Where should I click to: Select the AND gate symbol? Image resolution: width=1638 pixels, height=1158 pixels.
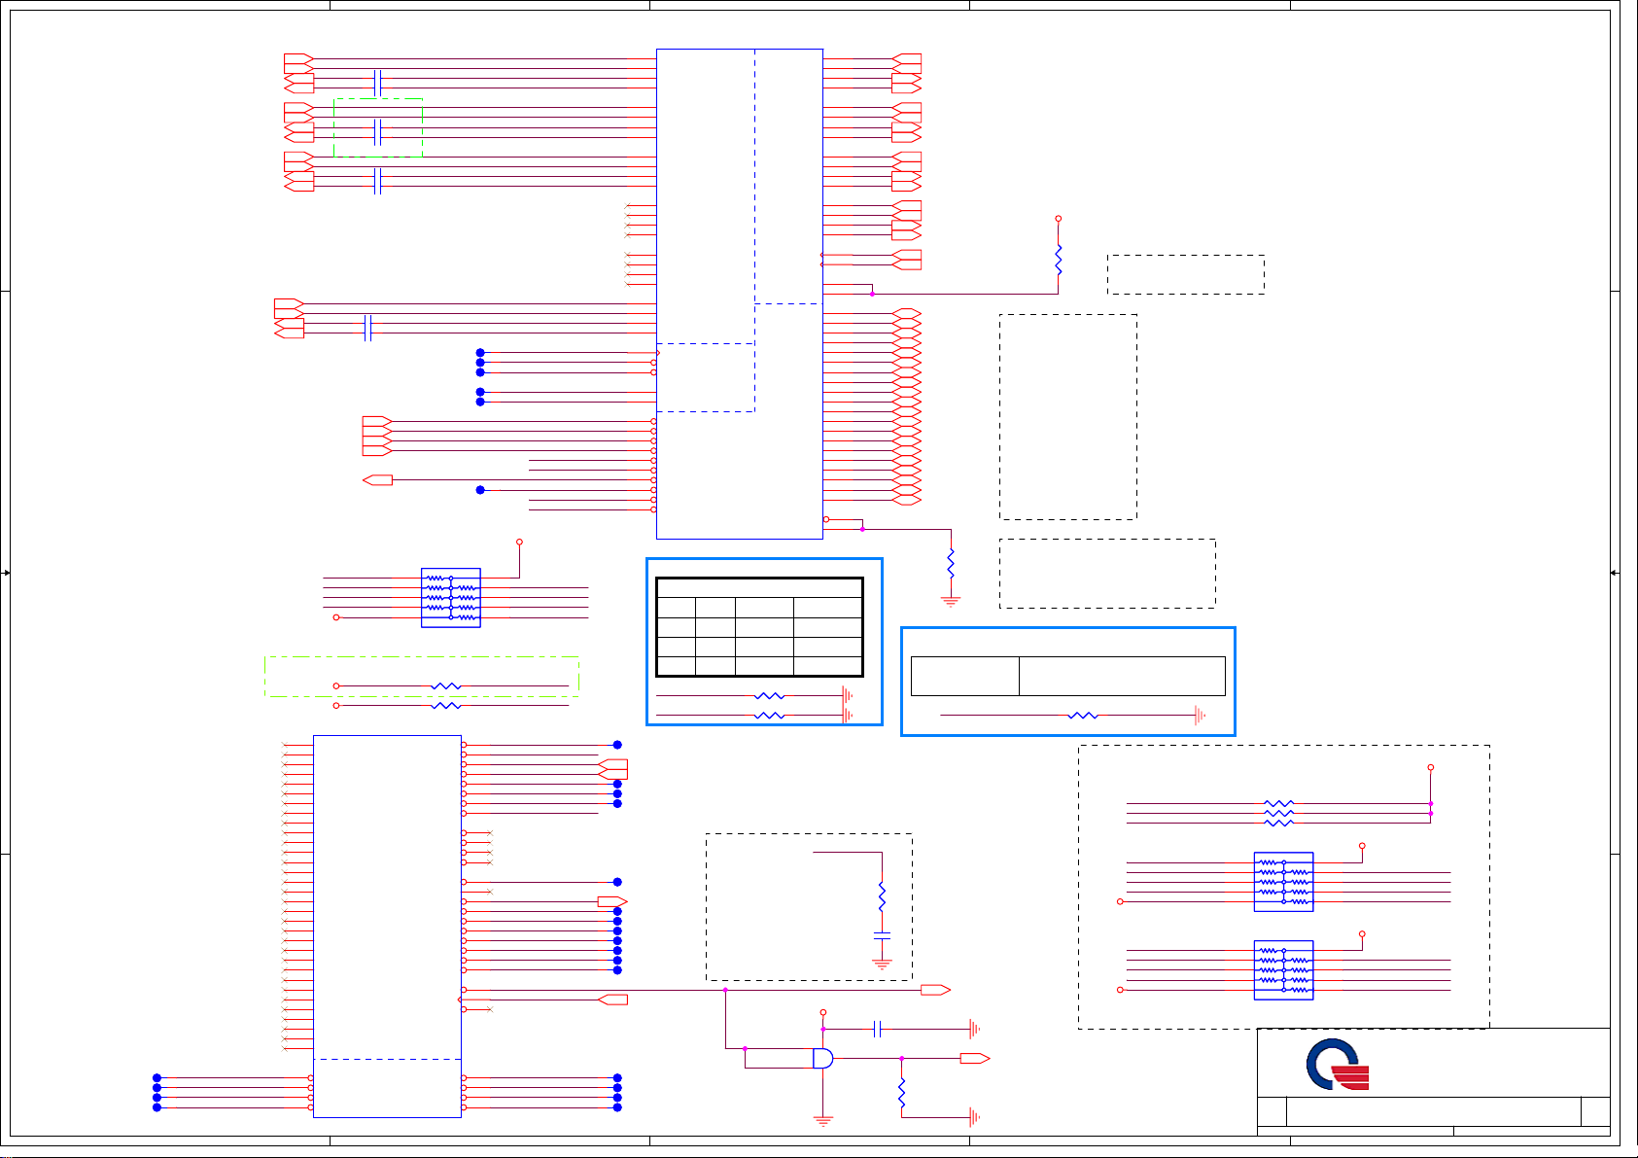(x=823, y=1058)
